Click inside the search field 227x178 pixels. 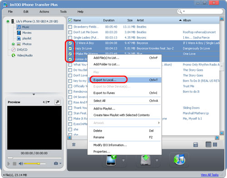[x=203, y=11]
